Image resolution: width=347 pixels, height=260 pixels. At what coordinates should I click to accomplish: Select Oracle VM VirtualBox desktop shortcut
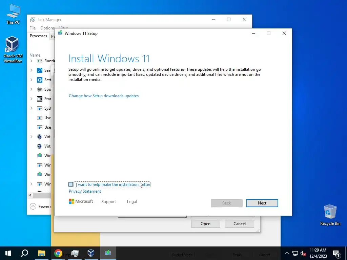click(13, 49)
